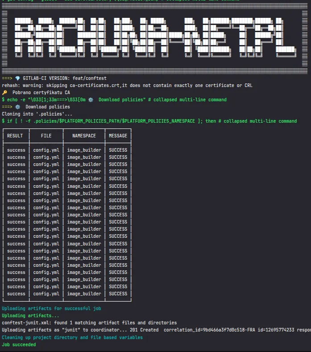The image size is (311, 352).
Task: Click the key icon before Pobrano certyfikatu CA
Action: pos(5,92)
